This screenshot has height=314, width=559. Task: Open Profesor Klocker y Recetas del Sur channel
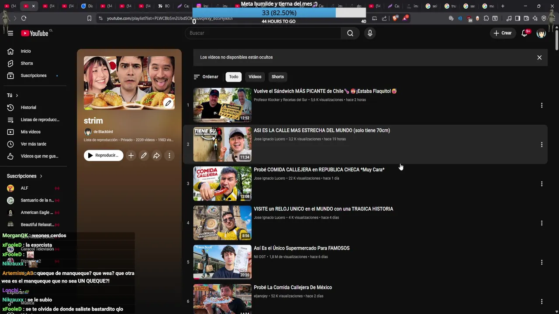280,100
